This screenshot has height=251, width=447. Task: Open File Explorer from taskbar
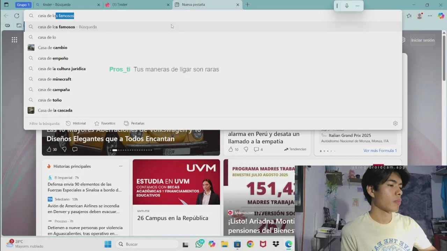point(225,244)
